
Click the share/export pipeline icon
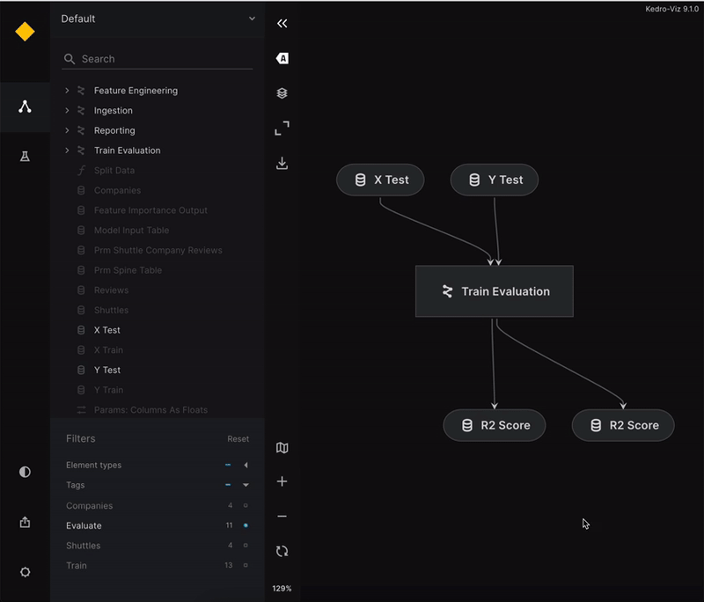[25, 522]
